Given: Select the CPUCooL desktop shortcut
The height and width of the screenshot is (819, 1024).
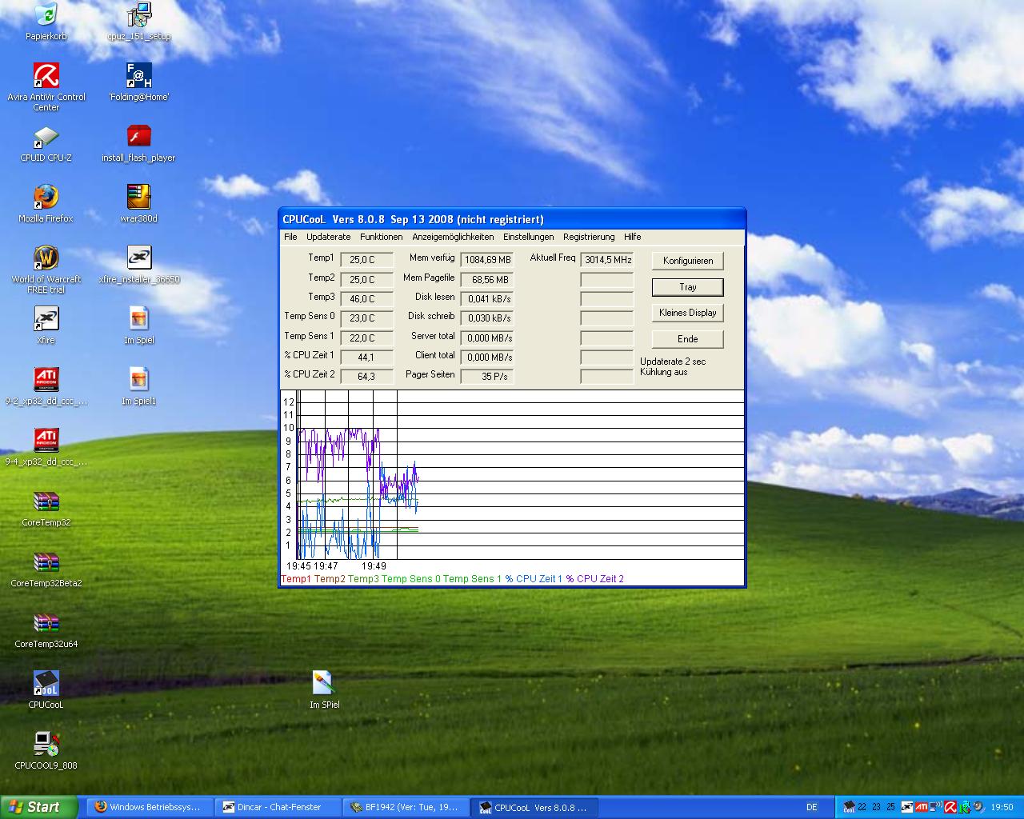Looking at the screenshot, I should [46, 690].
